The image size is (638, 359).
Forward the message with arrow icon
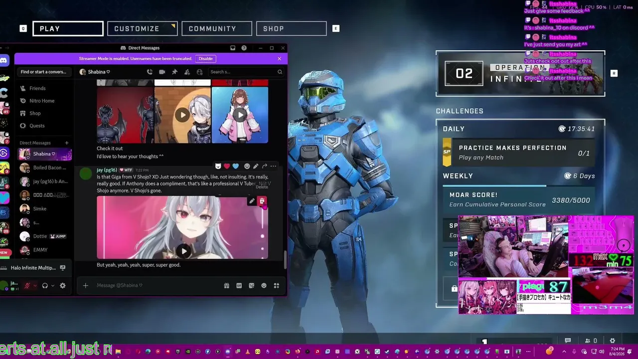(x=264, y=166)
